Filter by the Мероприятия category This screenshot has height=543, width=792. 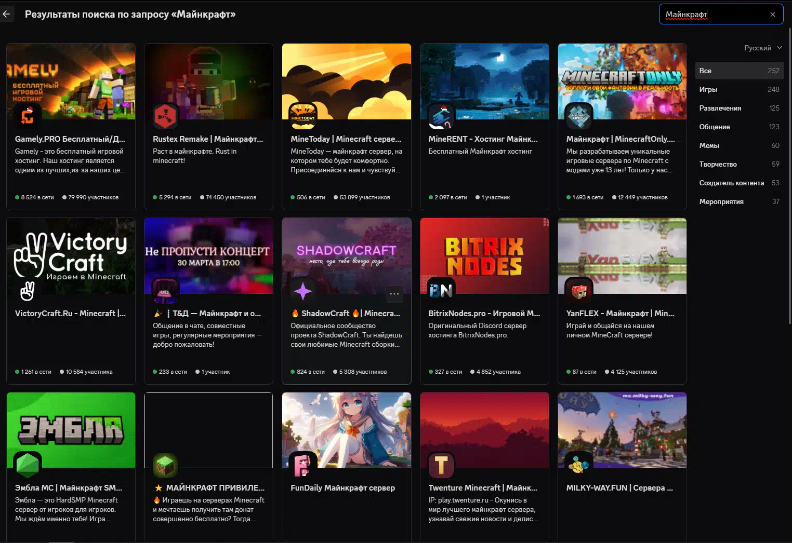point(739,201)
